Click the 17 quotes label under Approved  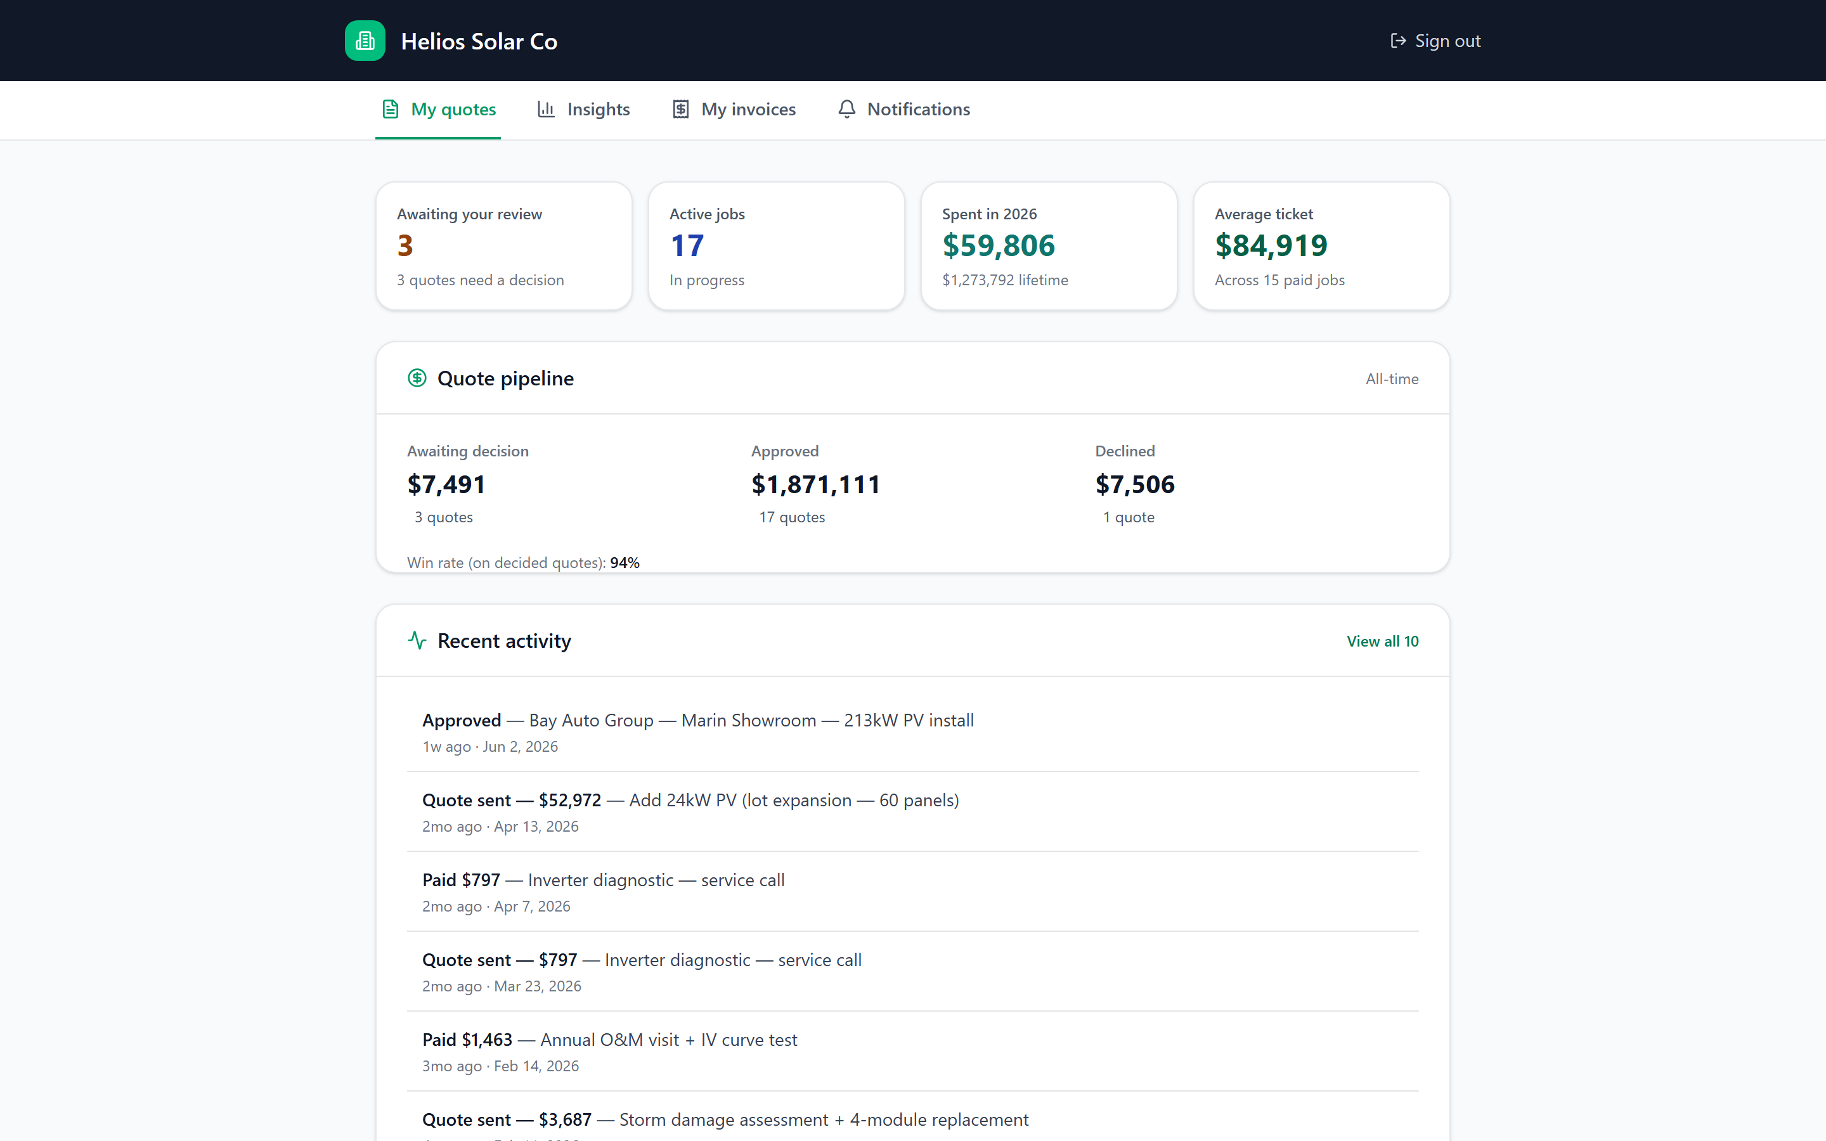pyautogui.click(x=791, y=518)
